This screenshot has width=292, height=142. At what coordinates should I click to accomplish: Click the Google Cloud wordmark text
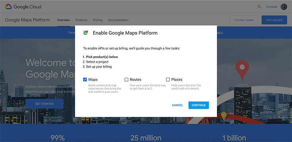tap(27, 7)
